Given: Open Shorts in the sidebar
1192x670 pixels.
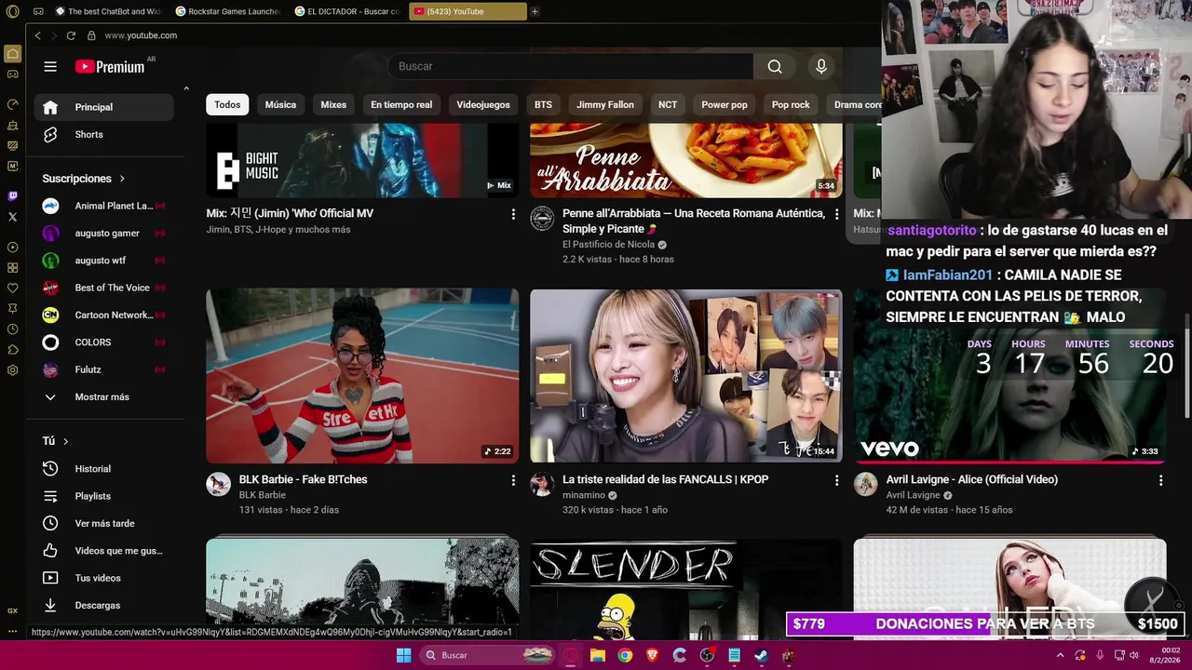Looking at the screenshot, I should [104, 135].
